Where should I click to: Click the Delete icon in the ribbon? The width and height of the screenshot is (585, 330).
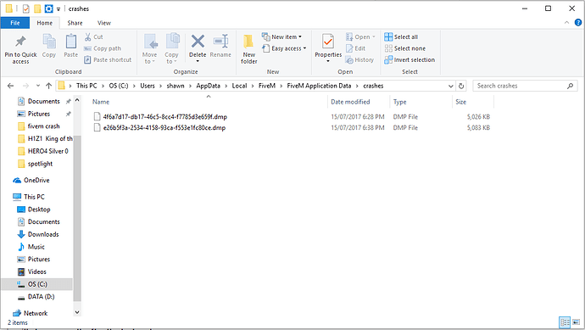[198, 42]
